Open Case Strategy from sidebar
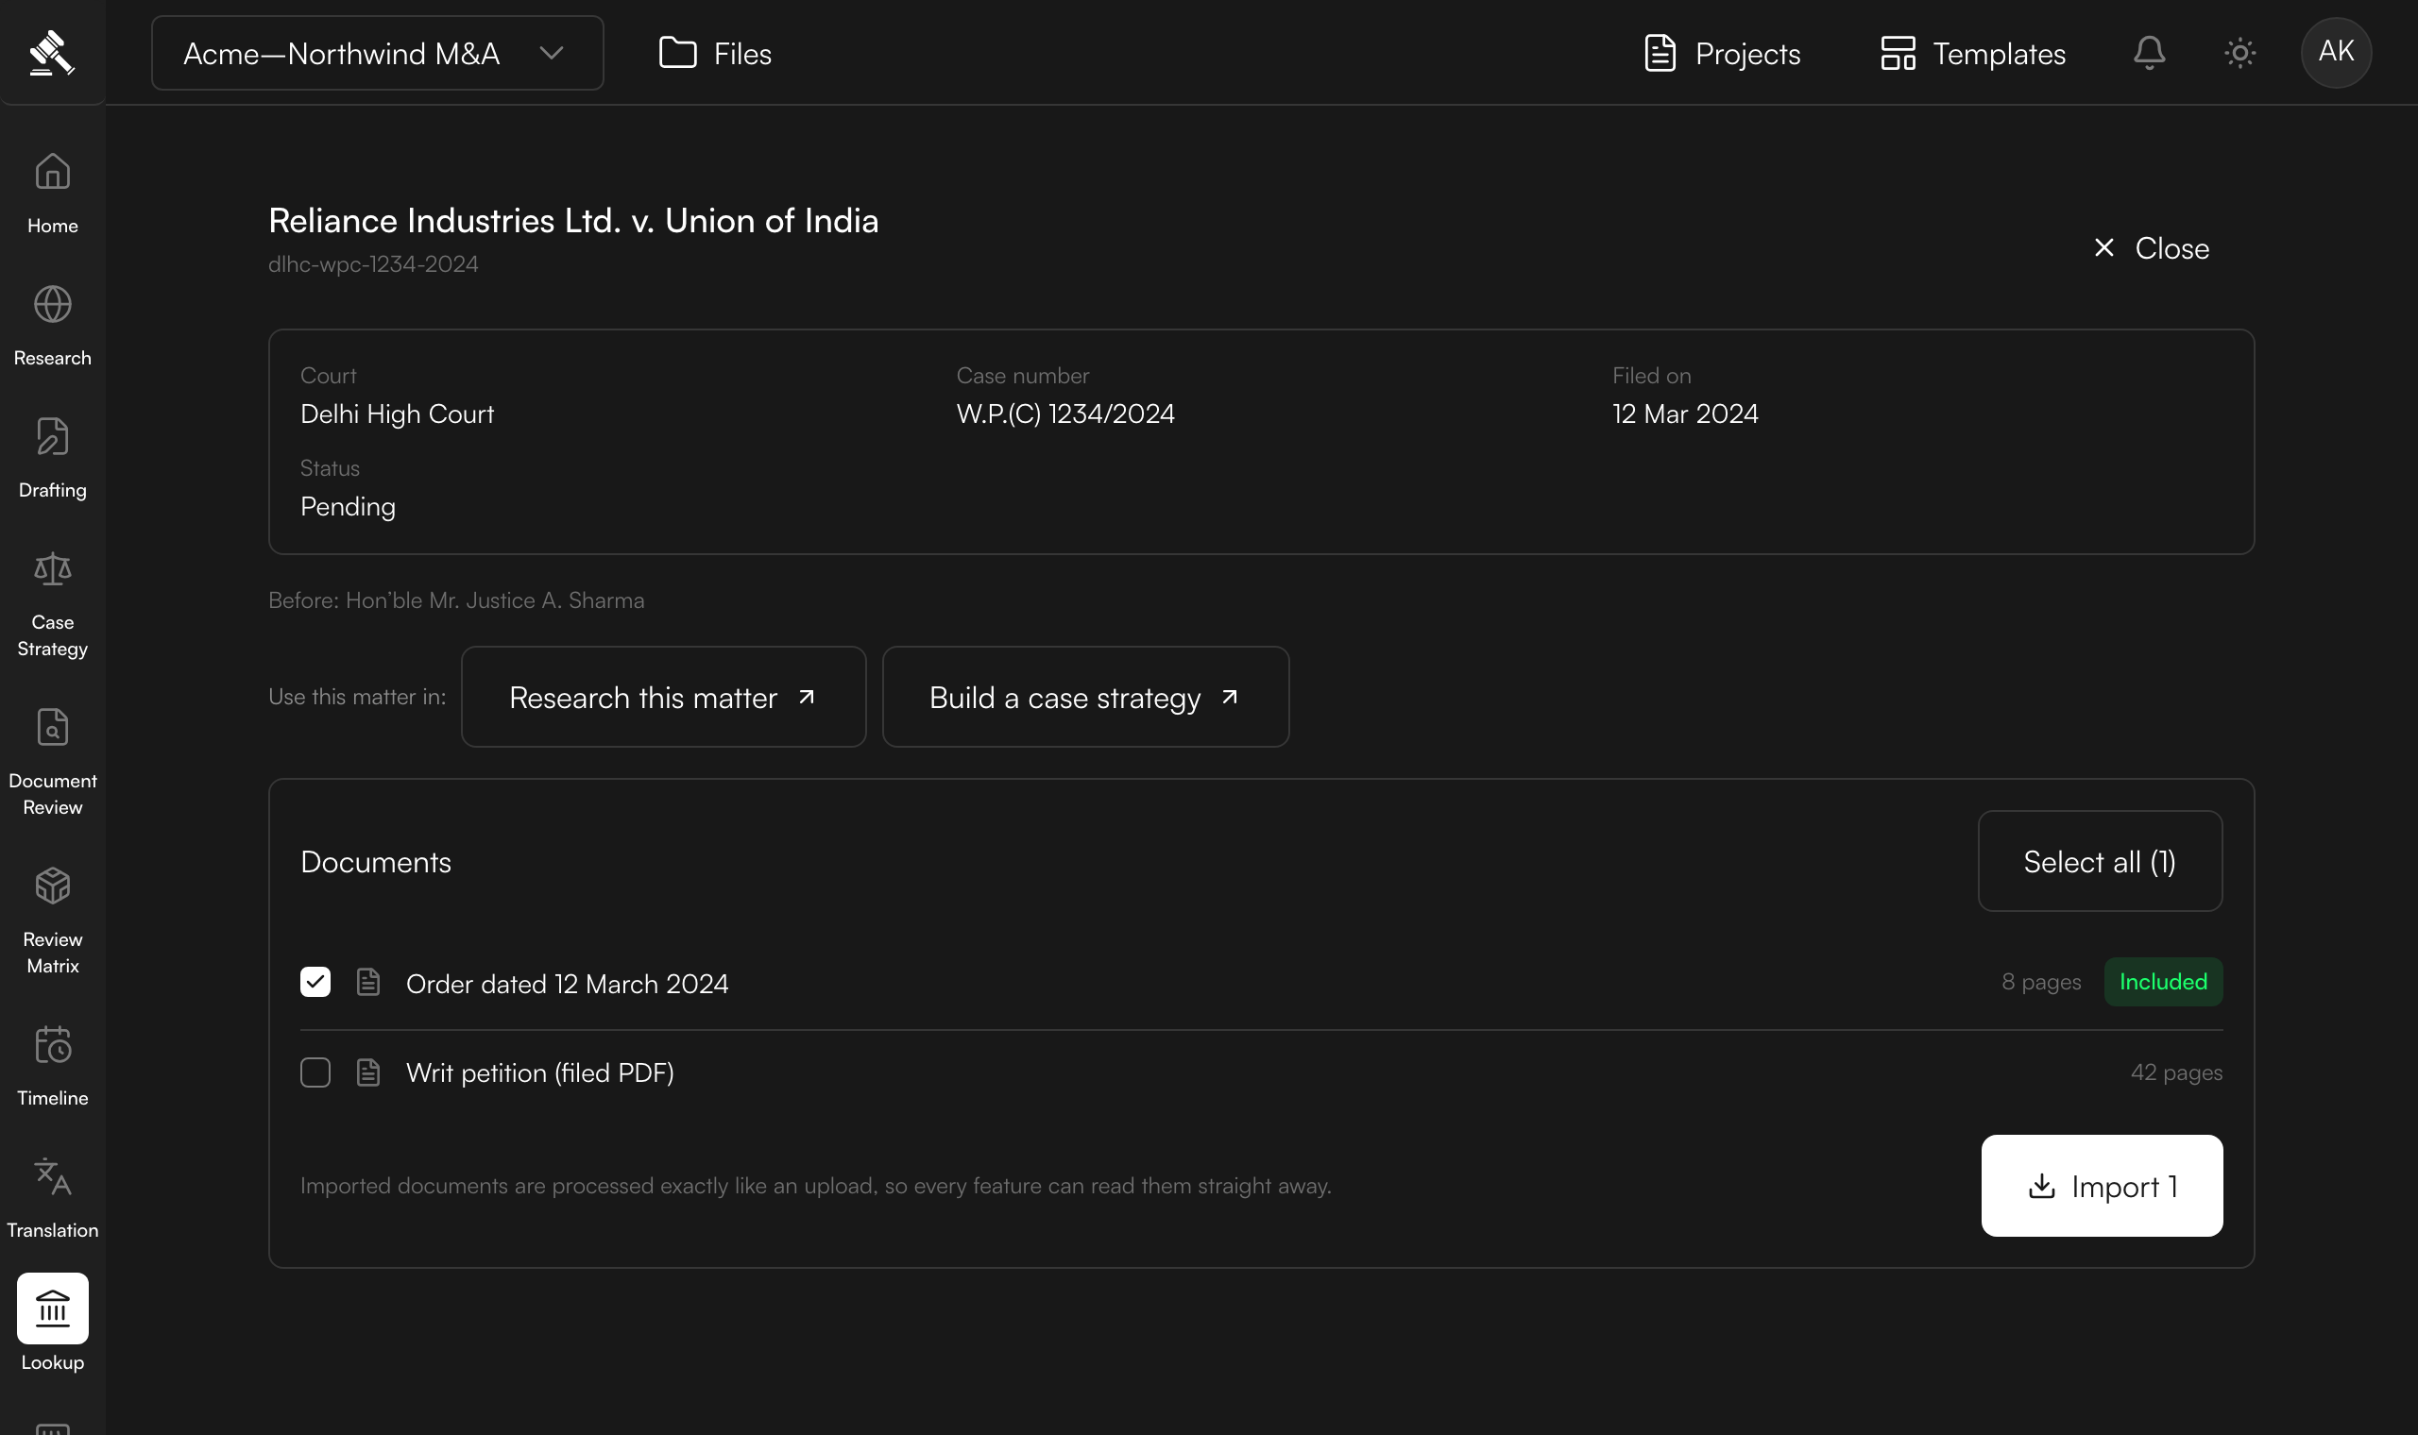The height and width of the screenshot is (1435, 2418). click(52, 604)
